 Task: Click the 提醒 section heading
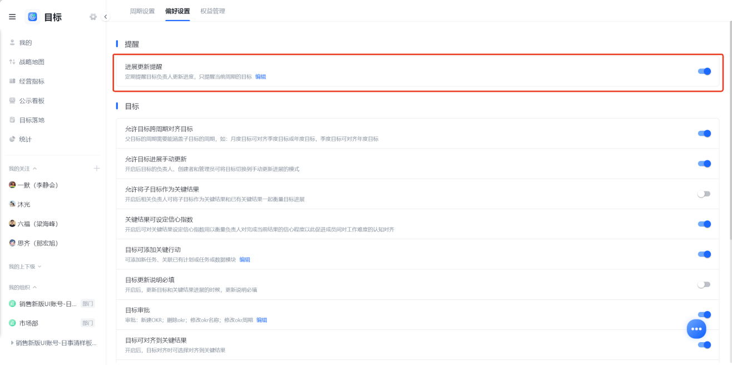click(x=132, y=44)
